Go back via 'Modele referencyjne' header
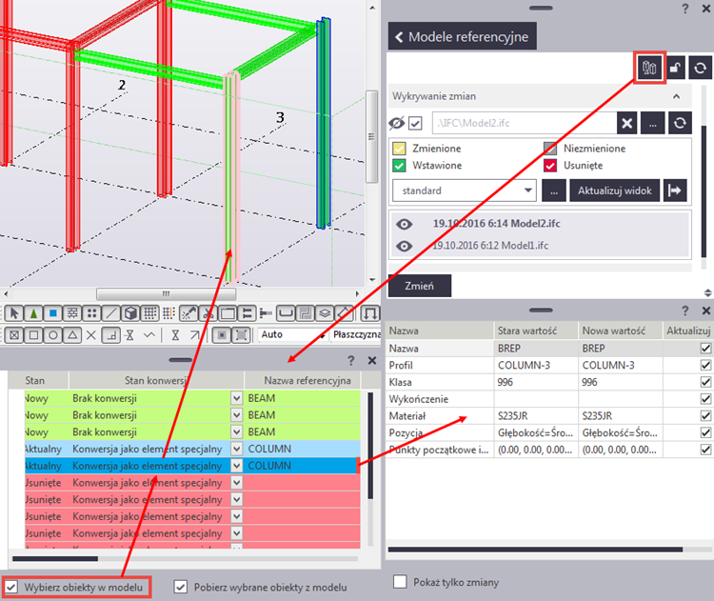Screen dimensions: 714x601 [x=463, y=37]
